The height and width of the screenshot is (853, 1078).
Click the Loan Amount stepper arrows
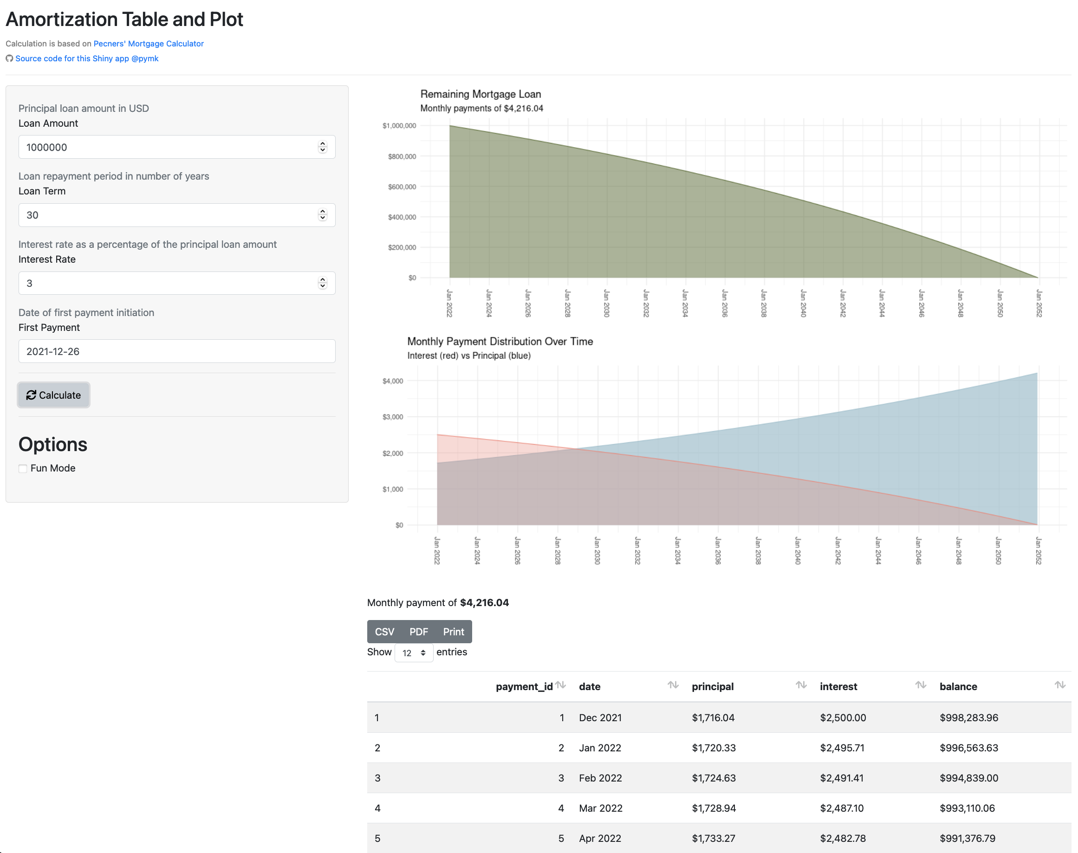click(322, 147)
